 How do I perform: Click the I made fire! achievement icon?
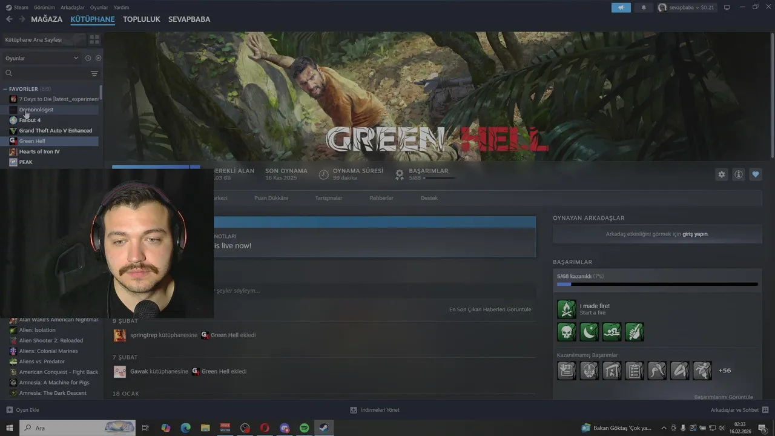tap(567, 309)
